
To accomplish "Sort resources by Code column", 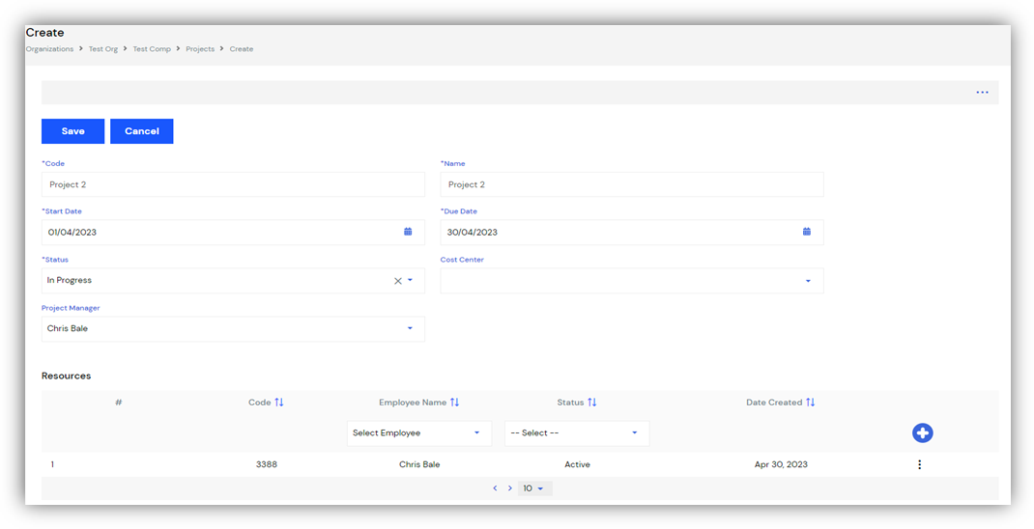I will (x=279, y=403).
